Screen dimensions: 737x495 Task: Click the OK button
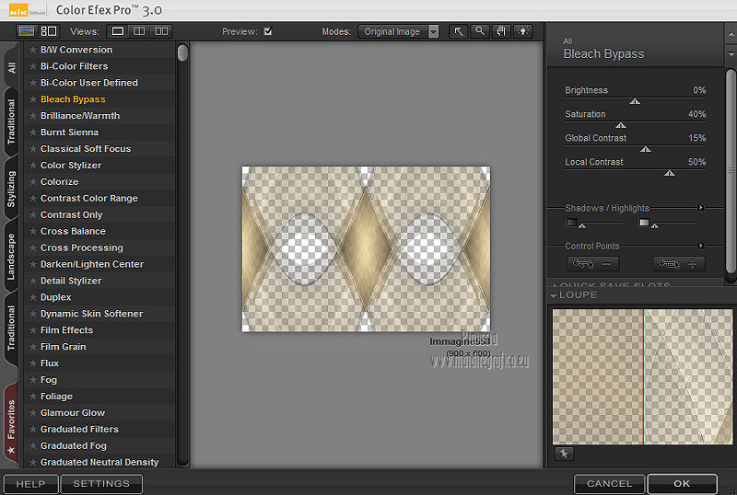pyautogui.click(x=681, y=483)
